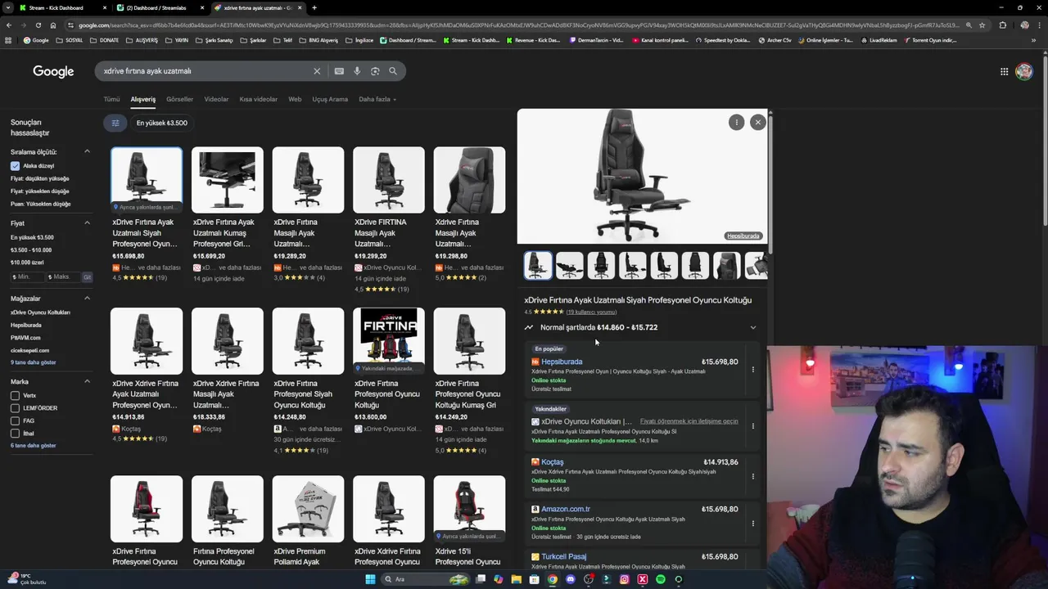1048x589 pixels.
Task: Select first chair thumbnail in detail panel
Action: (x=538, y=266)
